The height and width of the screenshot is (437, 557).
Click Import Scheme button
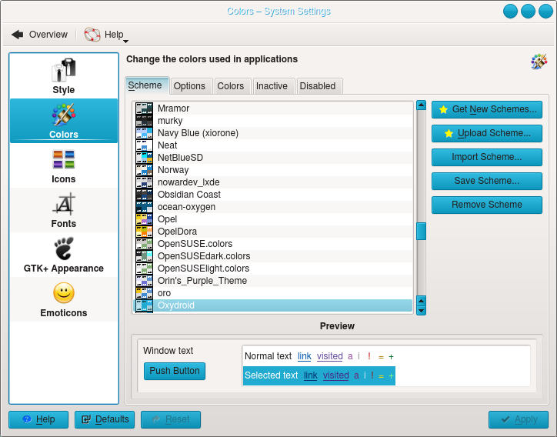pyautogui.click(x=487, y=157)
